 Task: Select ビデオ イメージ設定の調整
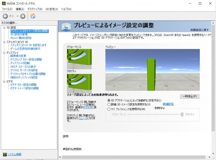(x=24, y=88)
